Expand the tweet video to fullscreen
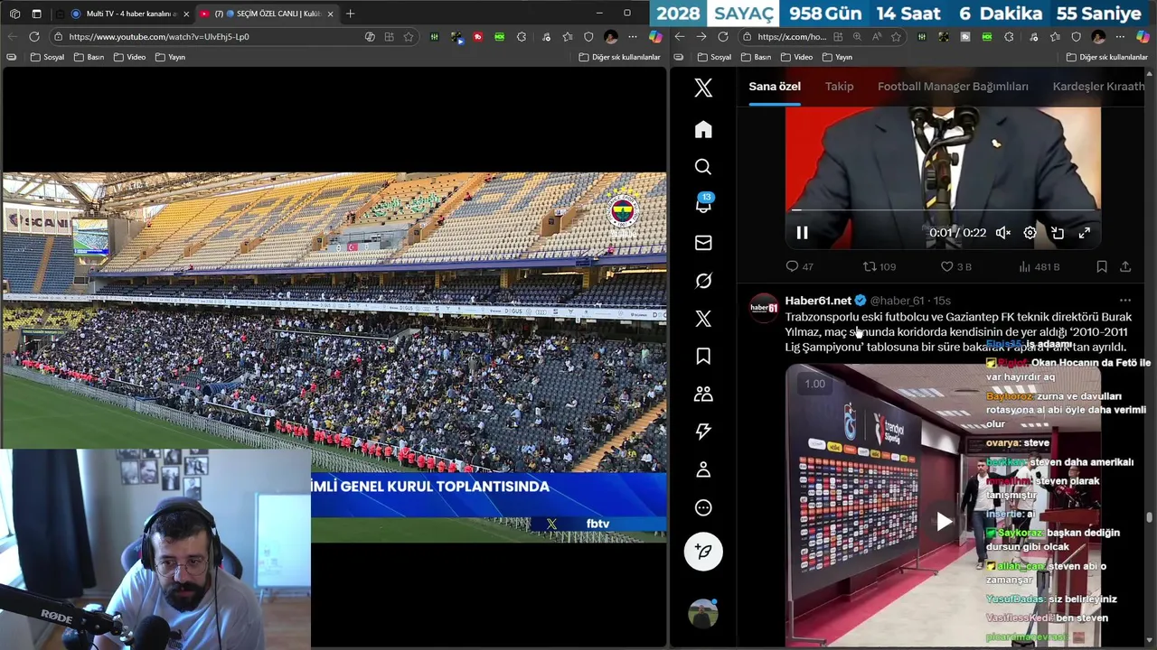The image size is (1157, 650). click(1085, 233)
